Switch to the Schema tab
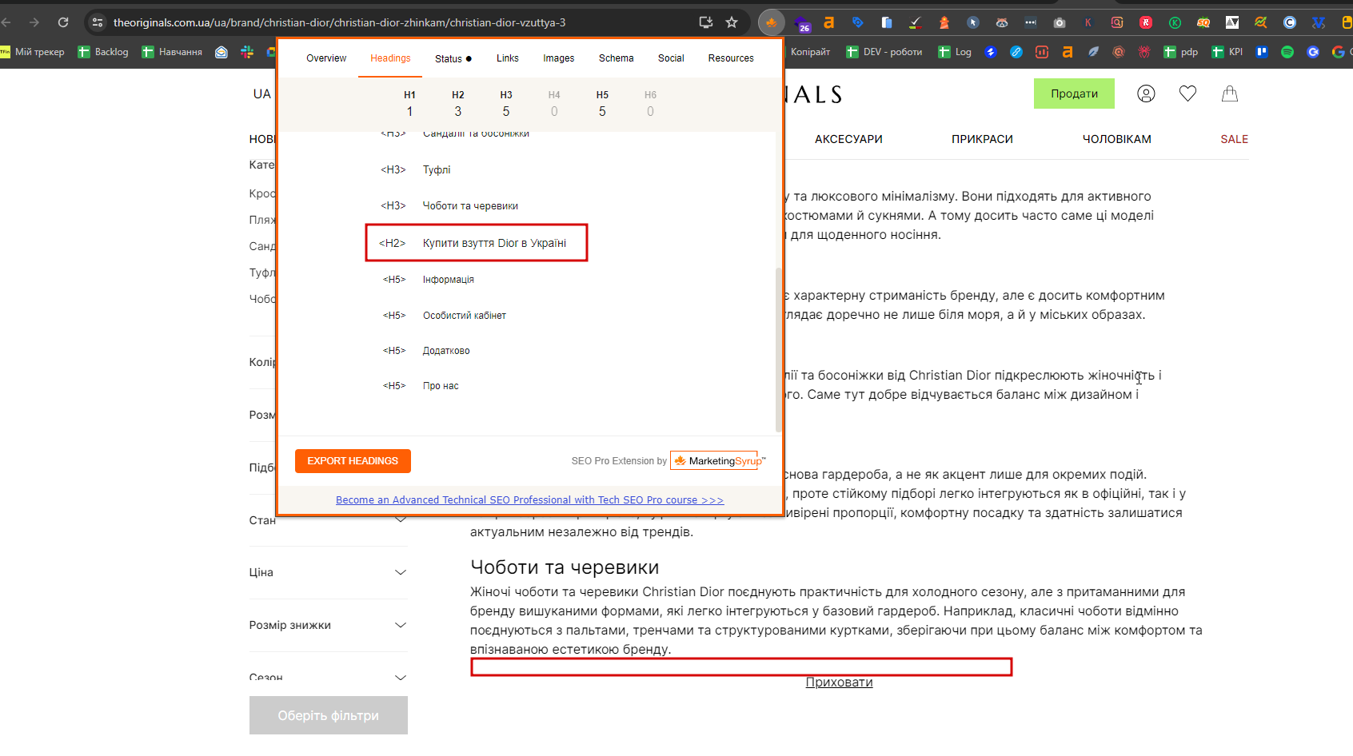 point(617,58)
